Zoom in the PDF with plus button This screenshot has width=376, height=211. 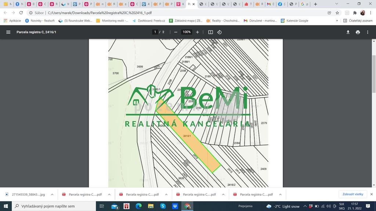click(197, 32)
